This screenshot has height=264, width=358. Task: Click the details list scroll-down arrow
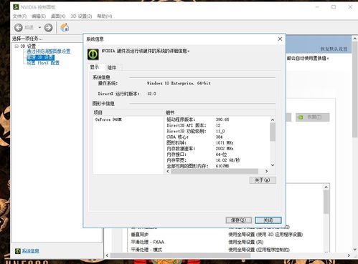[x=273, y=165]
